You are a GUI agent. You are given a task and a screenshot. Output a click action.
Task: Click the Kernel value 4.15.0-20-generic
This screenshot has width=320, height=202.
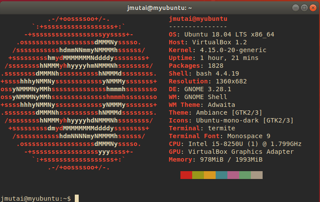233,50
